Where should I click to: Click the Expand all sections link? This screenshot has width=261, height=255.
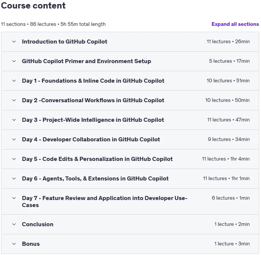tap(235, 24)
